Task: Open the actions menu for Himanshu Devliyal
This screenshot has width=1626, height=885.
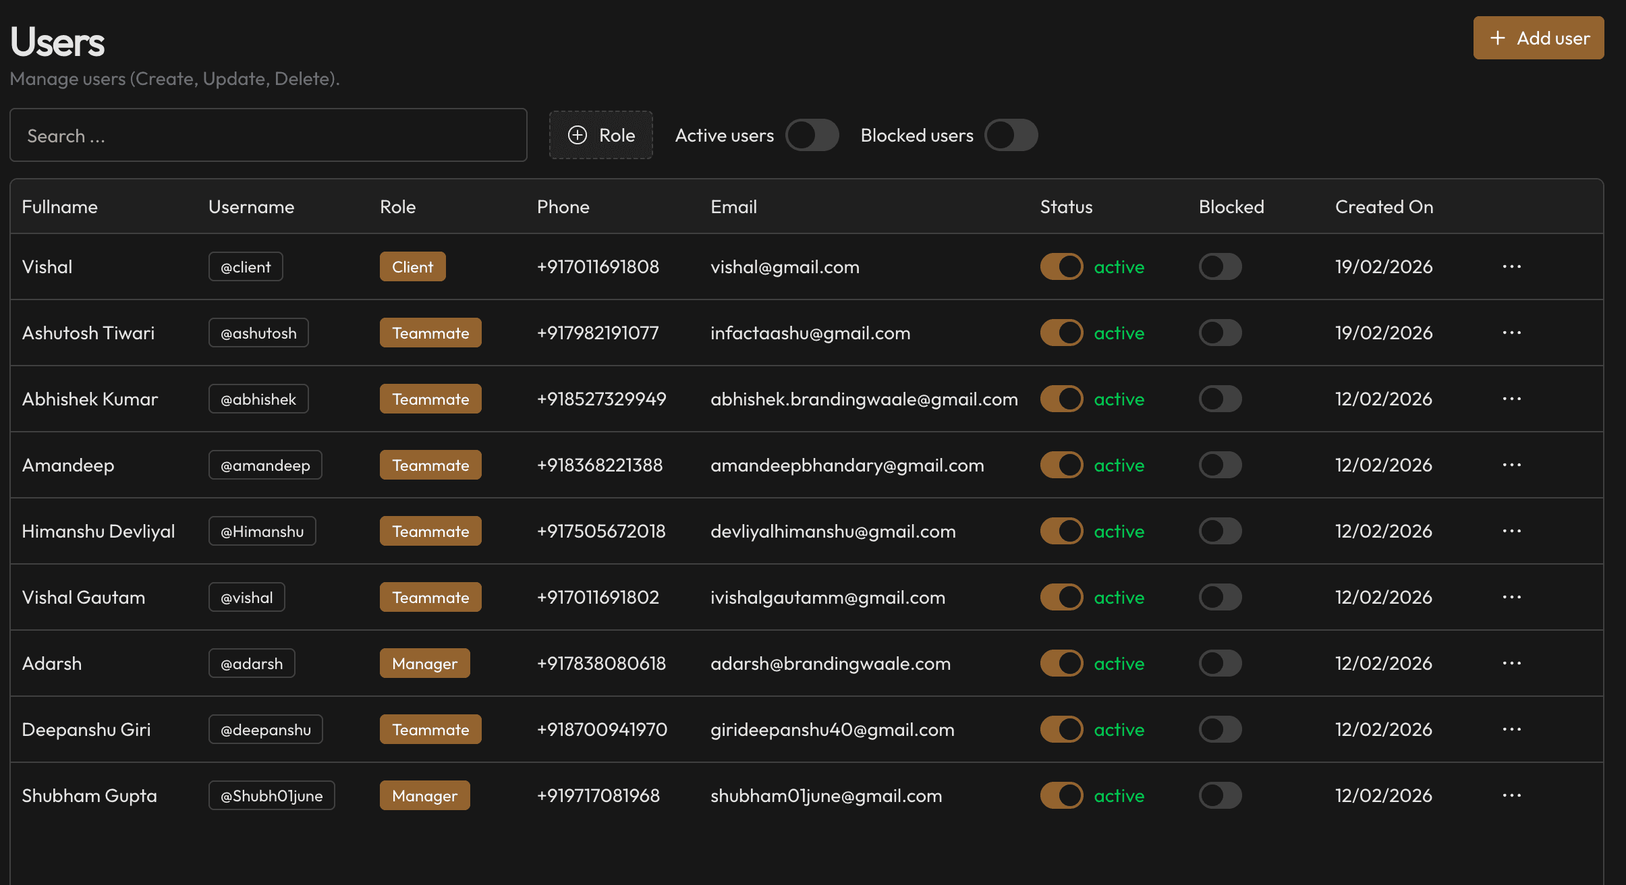Action: (1511, 531)
